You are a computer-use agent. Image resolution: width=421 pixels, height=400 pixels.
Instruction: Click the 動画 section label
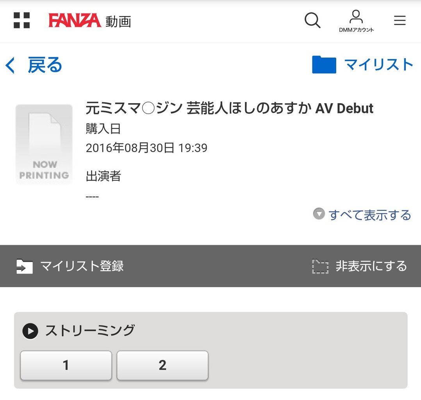[118, 21]
